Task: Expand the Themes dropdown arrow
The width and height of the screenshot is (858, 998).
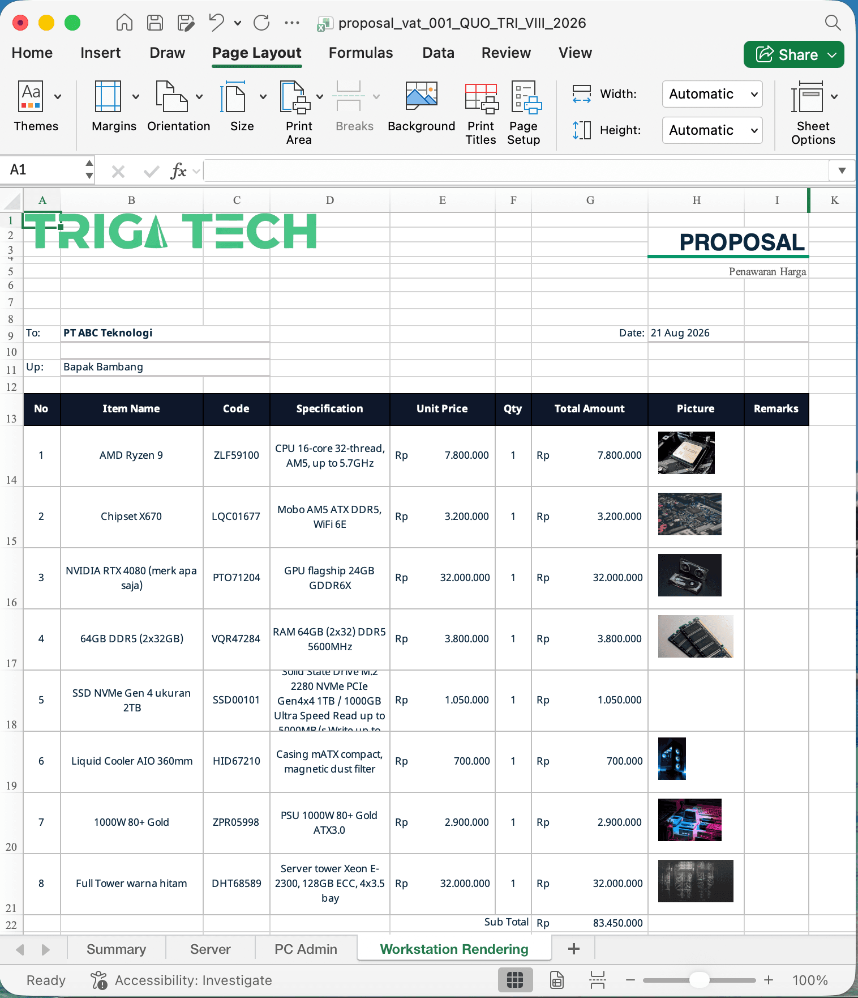Action: 58,97
